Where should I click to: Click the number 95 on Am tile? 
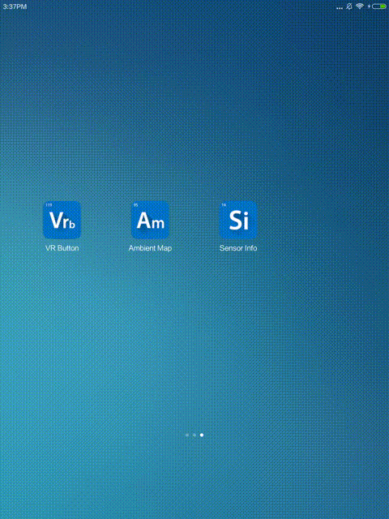coord(135,205)
